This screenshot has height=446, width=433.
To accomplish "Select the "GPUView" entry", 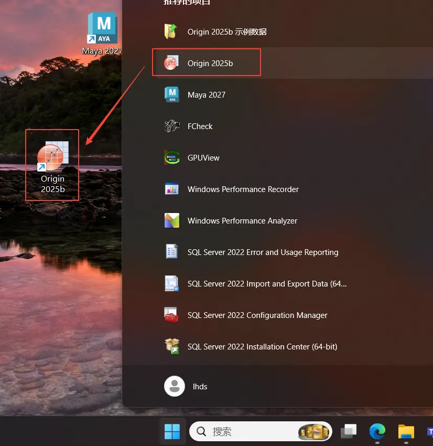I will tap(295, 157).
